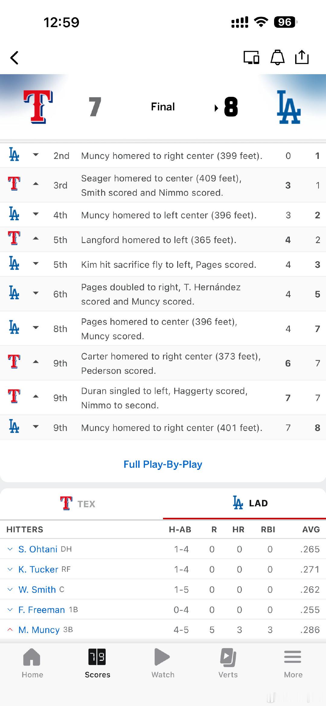326x706 pixels.
Task: Tap the 9th inning Muncy homered play
Action: pyautogui.click(x=171, y=428)
